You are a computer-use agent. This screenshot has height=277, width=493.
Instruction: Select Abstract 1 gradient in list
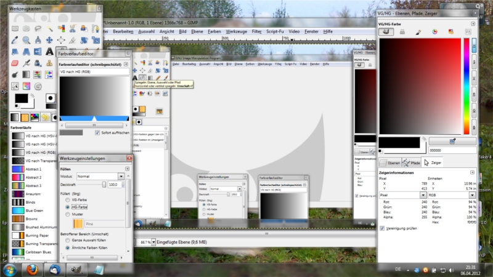point(34,169)
